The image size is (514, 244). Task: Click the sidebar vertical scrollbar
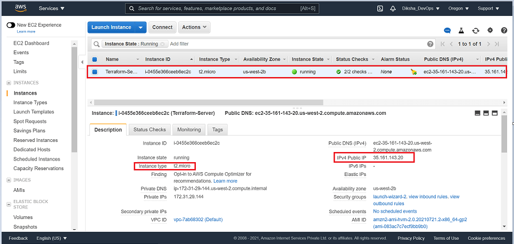74,100
